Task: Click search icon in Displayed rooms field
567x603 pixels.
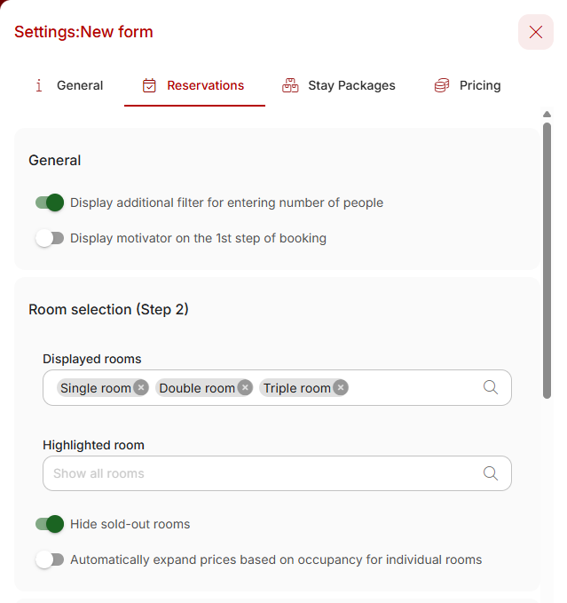Action: tap(491, 387)
